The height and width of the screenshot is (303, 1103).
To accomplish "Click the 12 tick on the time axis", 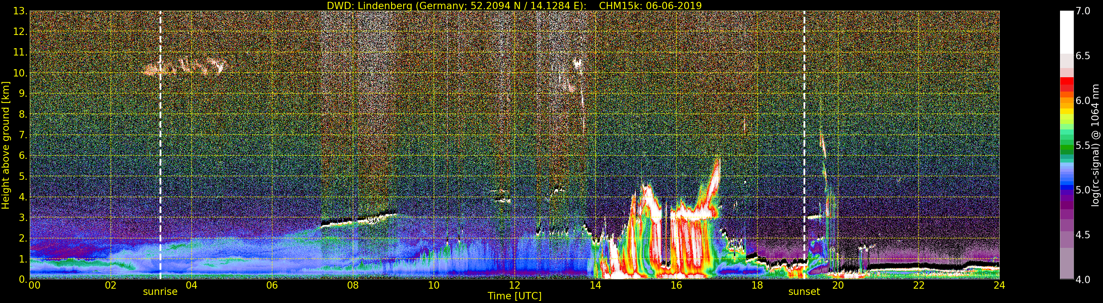I will [514, 285].
